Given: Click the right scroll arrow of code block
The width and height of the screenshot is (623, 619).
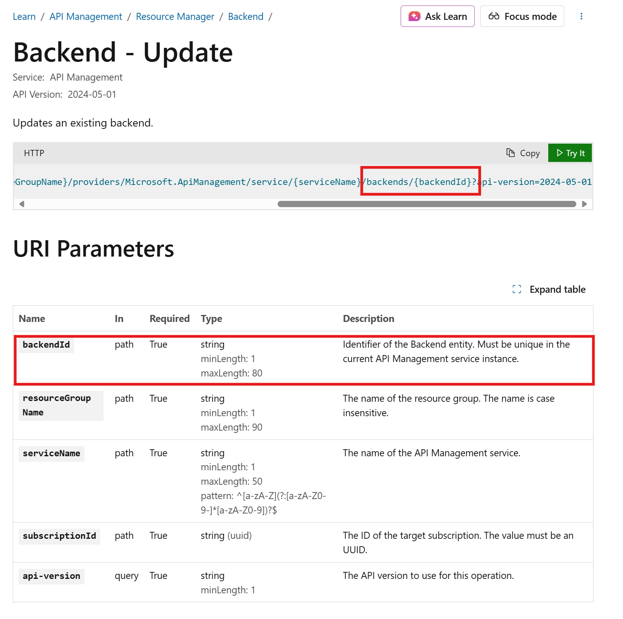Looking at the screenshot, I should click(584, 204).
